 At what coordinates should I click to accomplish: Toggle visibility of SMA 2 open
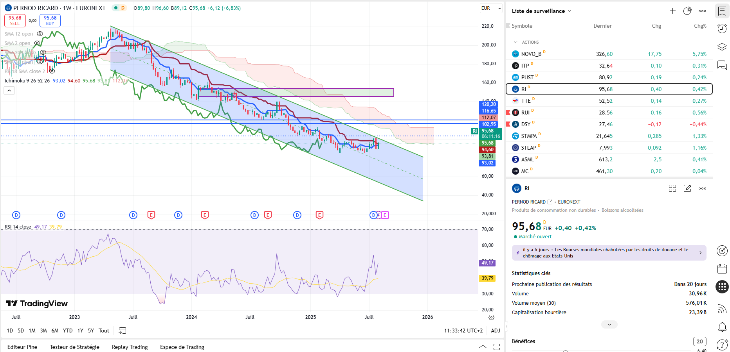pyautogui.click(x=37, y=43)
